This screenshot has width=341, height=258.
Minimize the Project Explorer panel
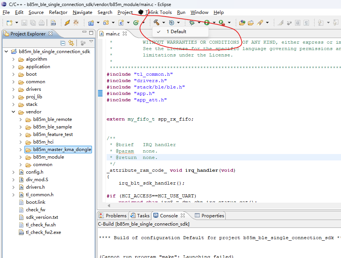(x=84, y=32)
